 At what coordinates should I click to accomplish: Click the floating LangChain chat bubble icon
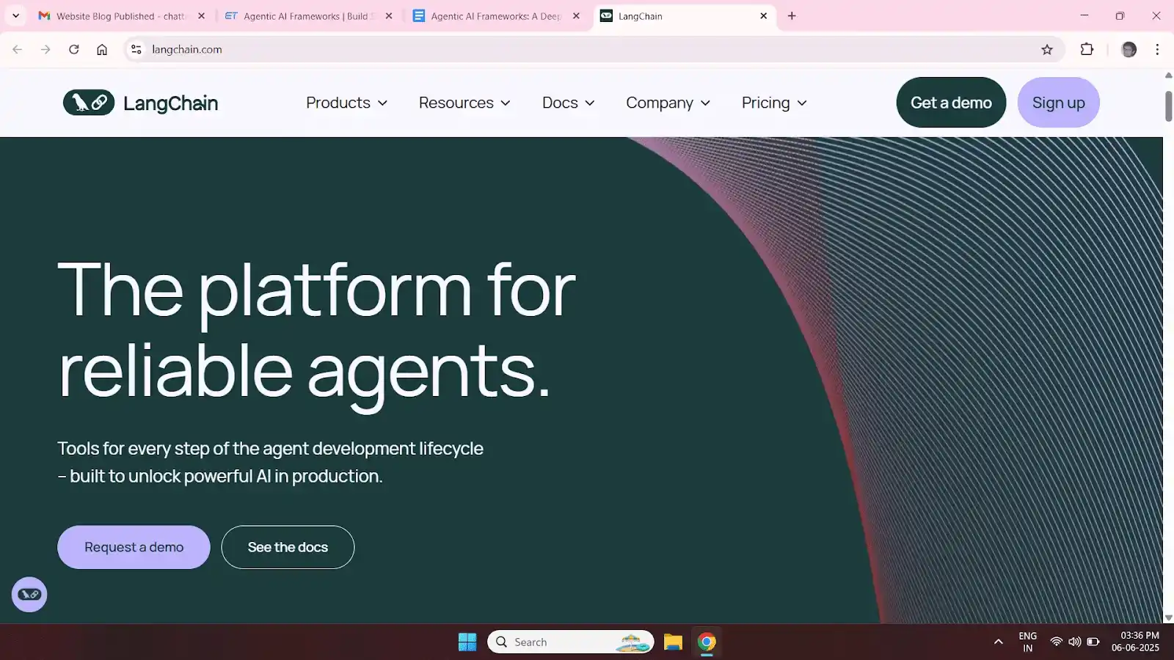(29, 594)
